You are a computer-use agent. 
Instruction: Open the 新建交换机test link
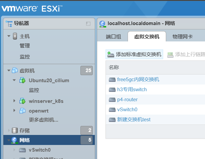pyautogui.click(x=134, y=120)
